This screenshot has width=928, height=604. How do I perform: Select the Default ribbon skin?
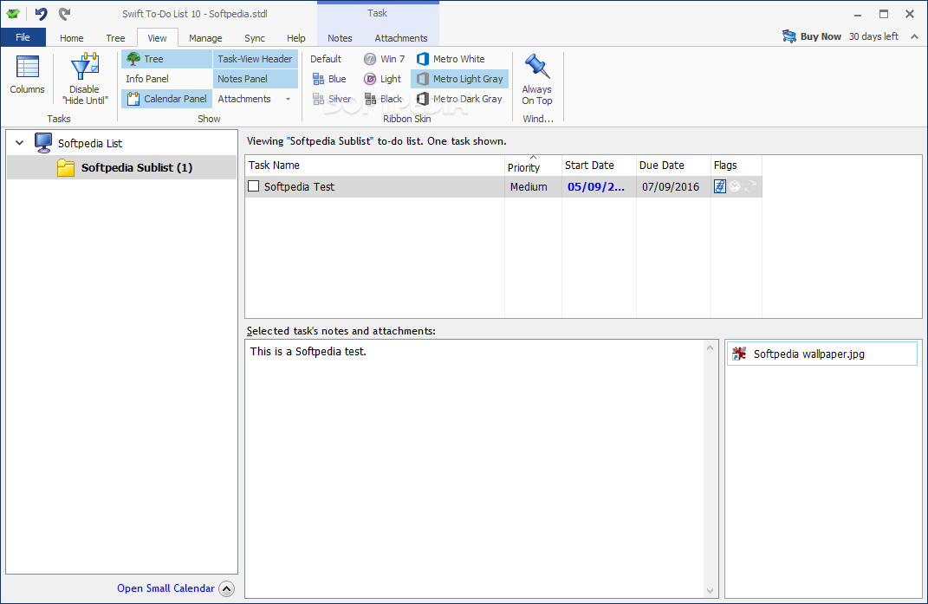tap(326, 59)
